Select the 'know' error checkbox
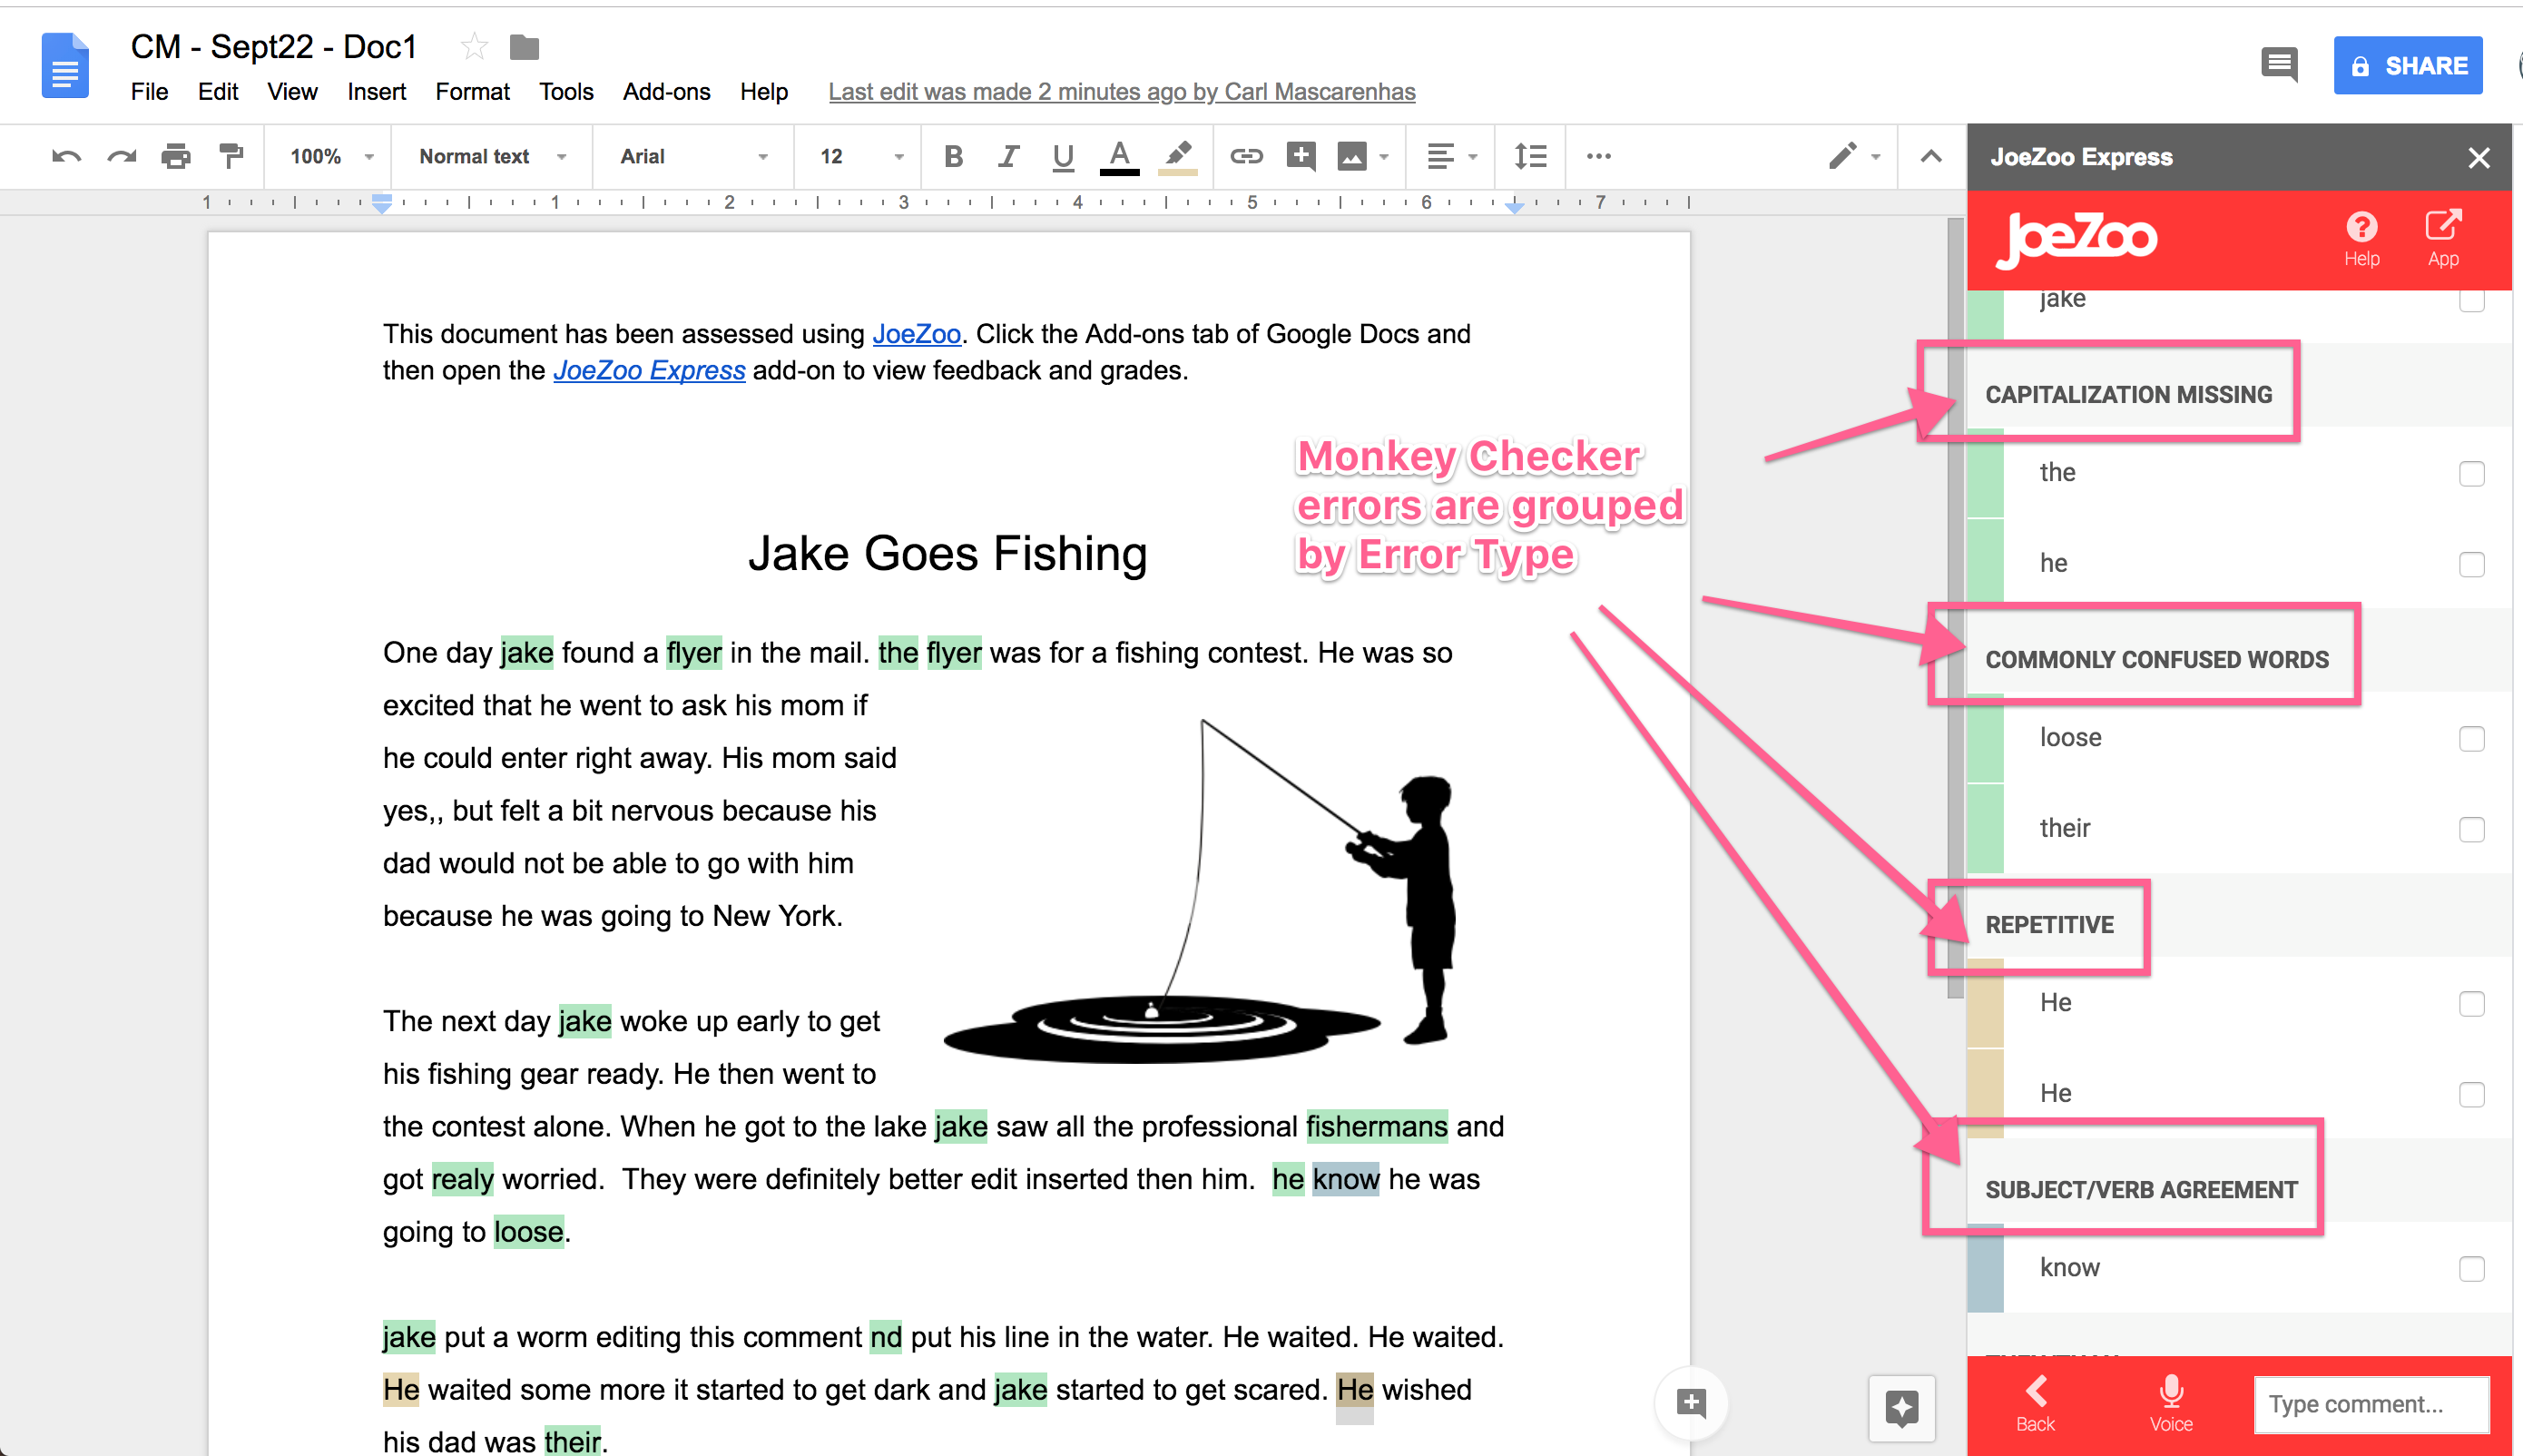 click(x=2471, y=1269)
